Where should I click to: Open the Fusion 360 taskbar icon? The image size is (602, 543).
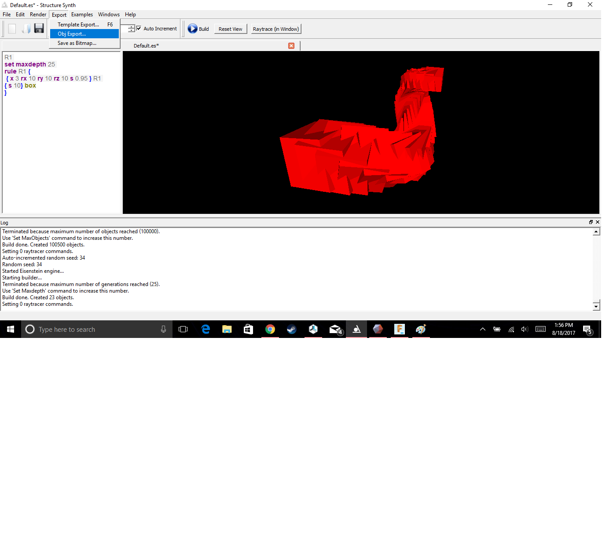[x=400, y=329]
